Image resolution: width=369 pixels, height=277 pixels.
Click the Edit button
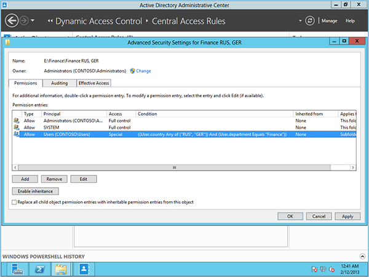point(83,179)
